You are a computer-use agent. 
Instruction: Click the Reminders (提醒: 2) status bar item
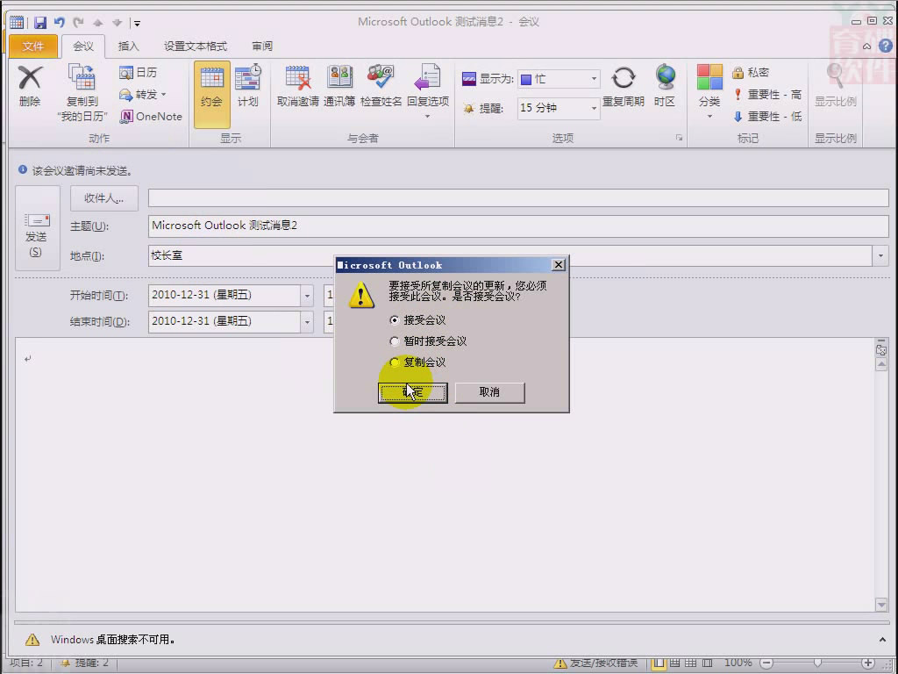(x=84, y=663)
